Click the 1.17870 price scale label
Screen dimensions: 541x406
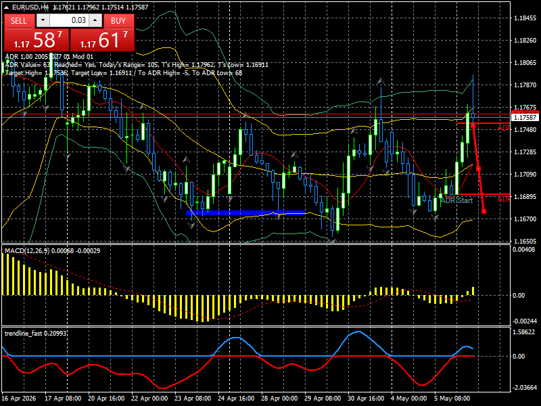525,85
